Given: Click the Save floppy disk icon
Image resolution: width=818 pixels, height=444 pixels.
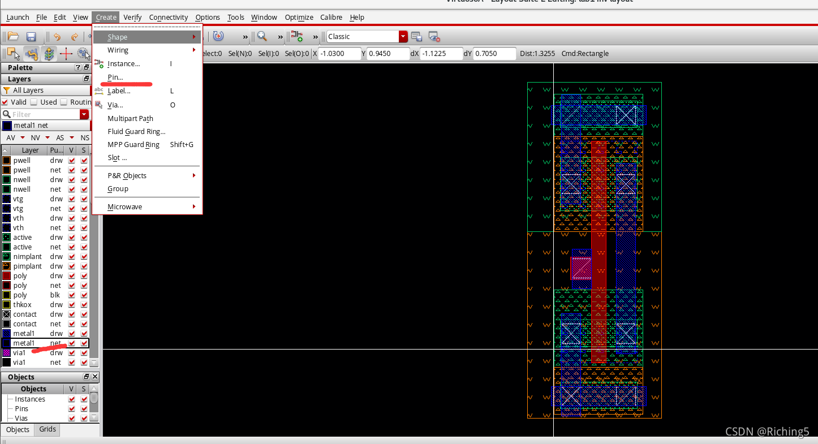Looking at the screenshot, I should point(31,37).
